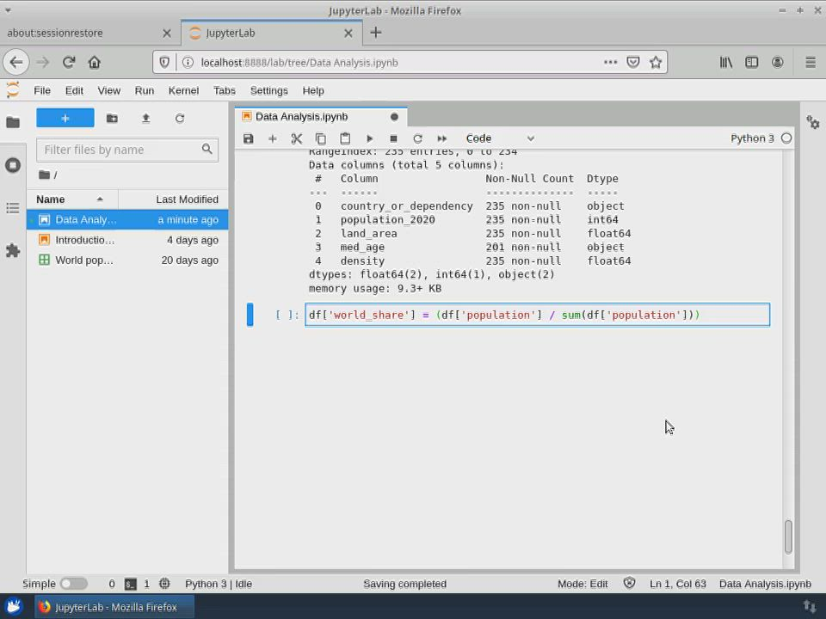The height and width of the screenshot is (619, 826).
Task: Sort files by Name column header
Action: tap(51, 199)
